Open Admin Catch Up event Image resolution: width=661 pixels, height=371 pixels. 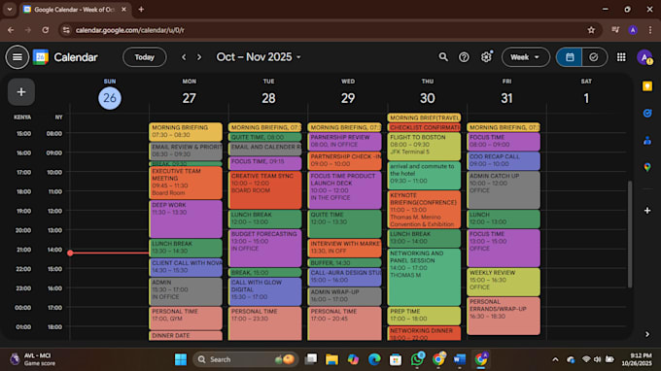point(504,189)
